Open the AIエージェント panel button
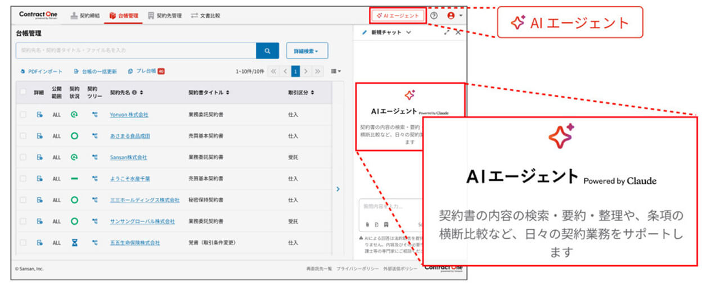 pyautogui.click(x=398, y=16)
